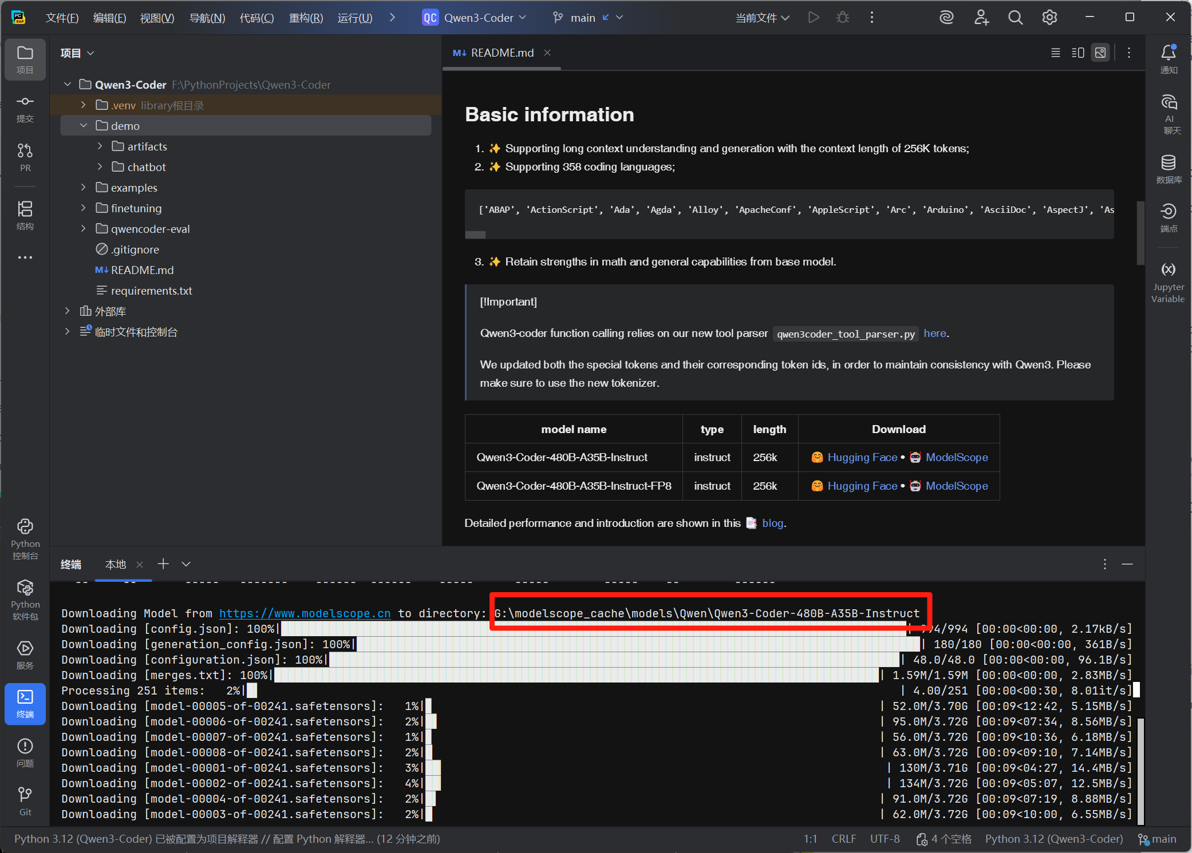Screen dimensions: 1192x853
Task: Open more toolbar actions kebab menu
Action: pos(872,18)
